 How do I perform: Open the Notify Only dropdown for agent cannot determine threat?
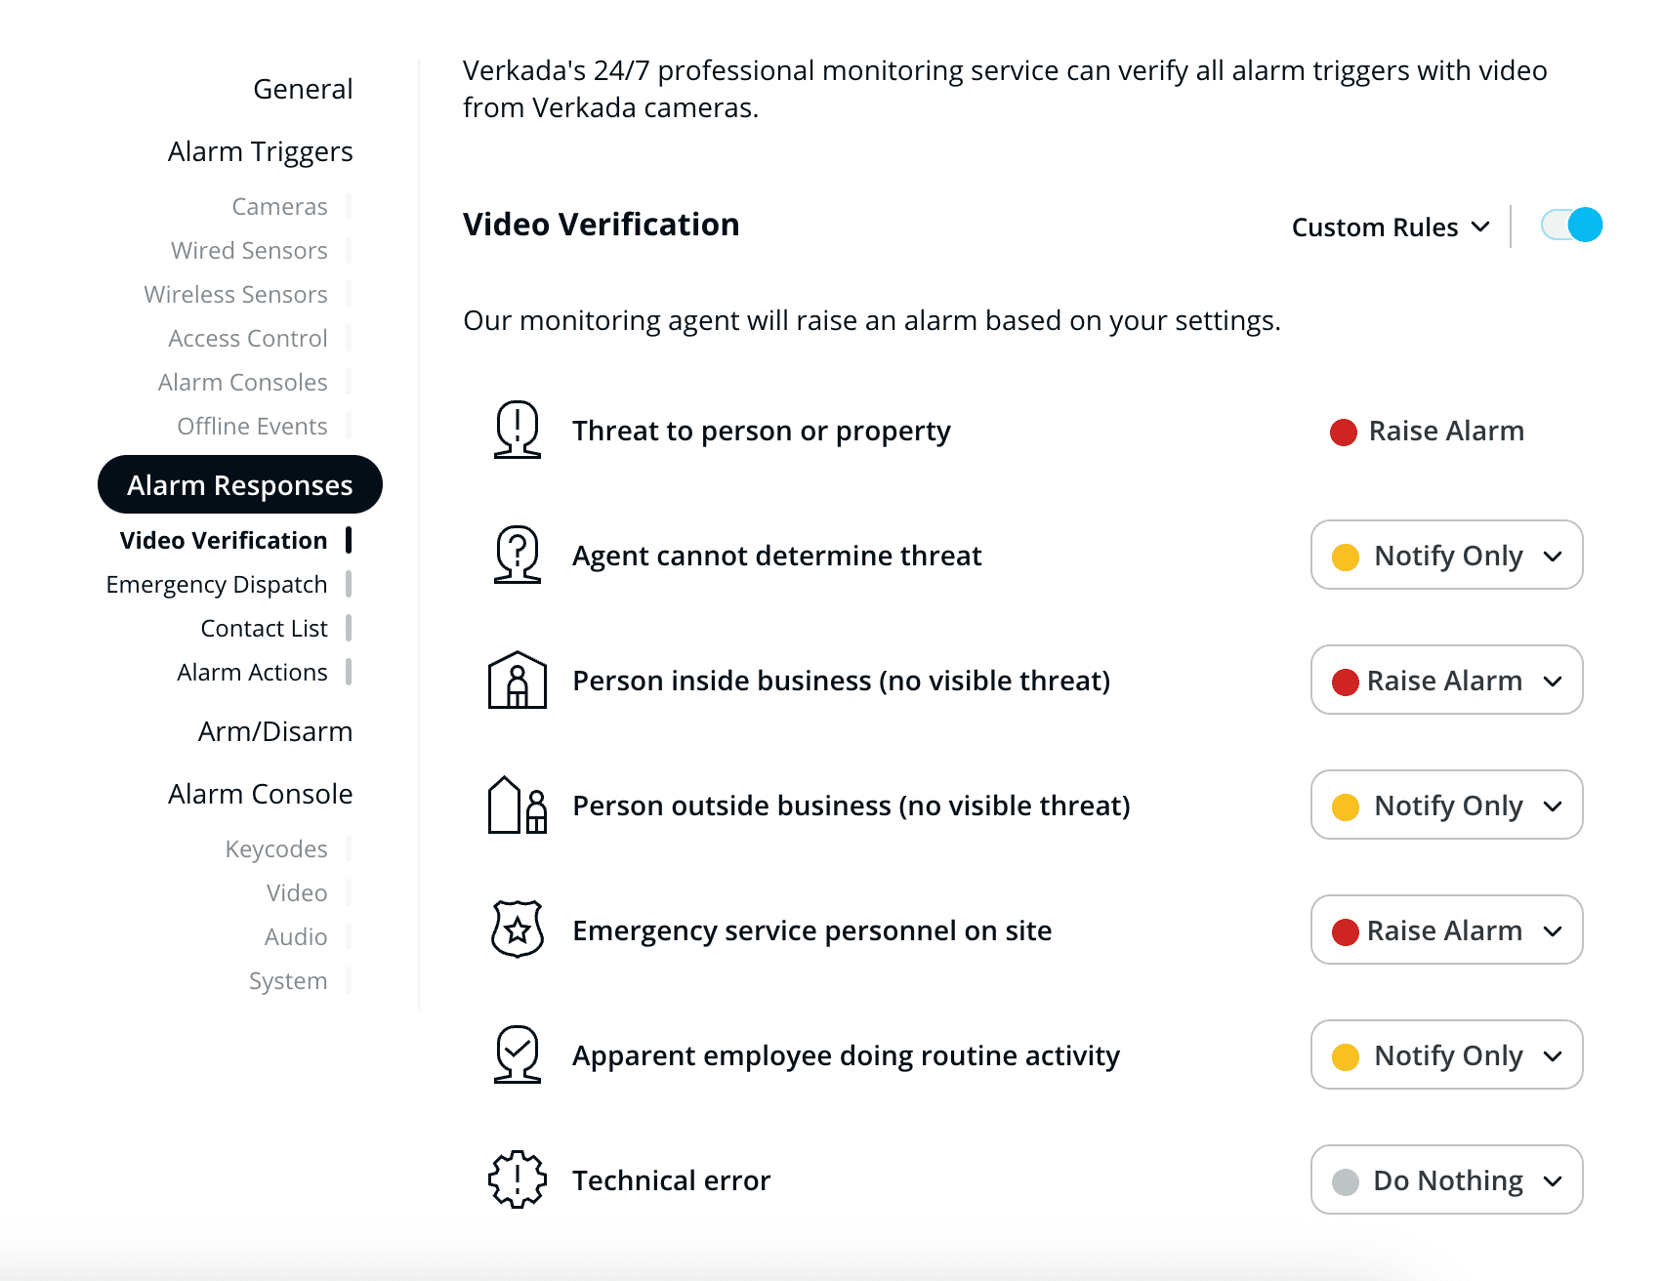tap(1446, 556)
